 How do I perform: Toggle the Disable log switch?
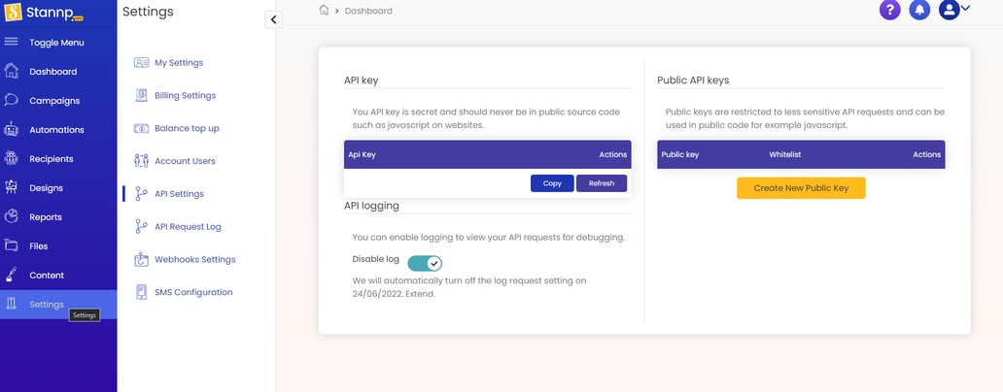pyautogui.click(x=425, y=263)
